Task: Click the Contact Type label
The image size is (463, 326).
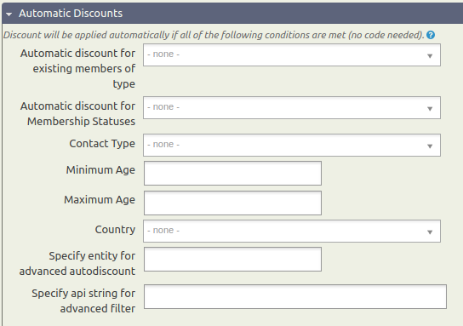Action: pyautogui.click(x=102, y=144)
